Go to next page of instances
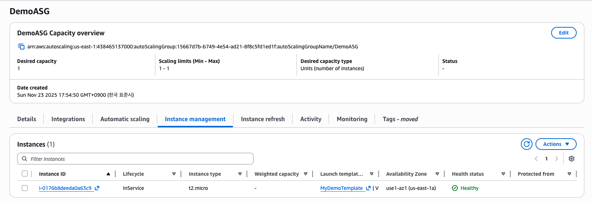 point(556,159)
